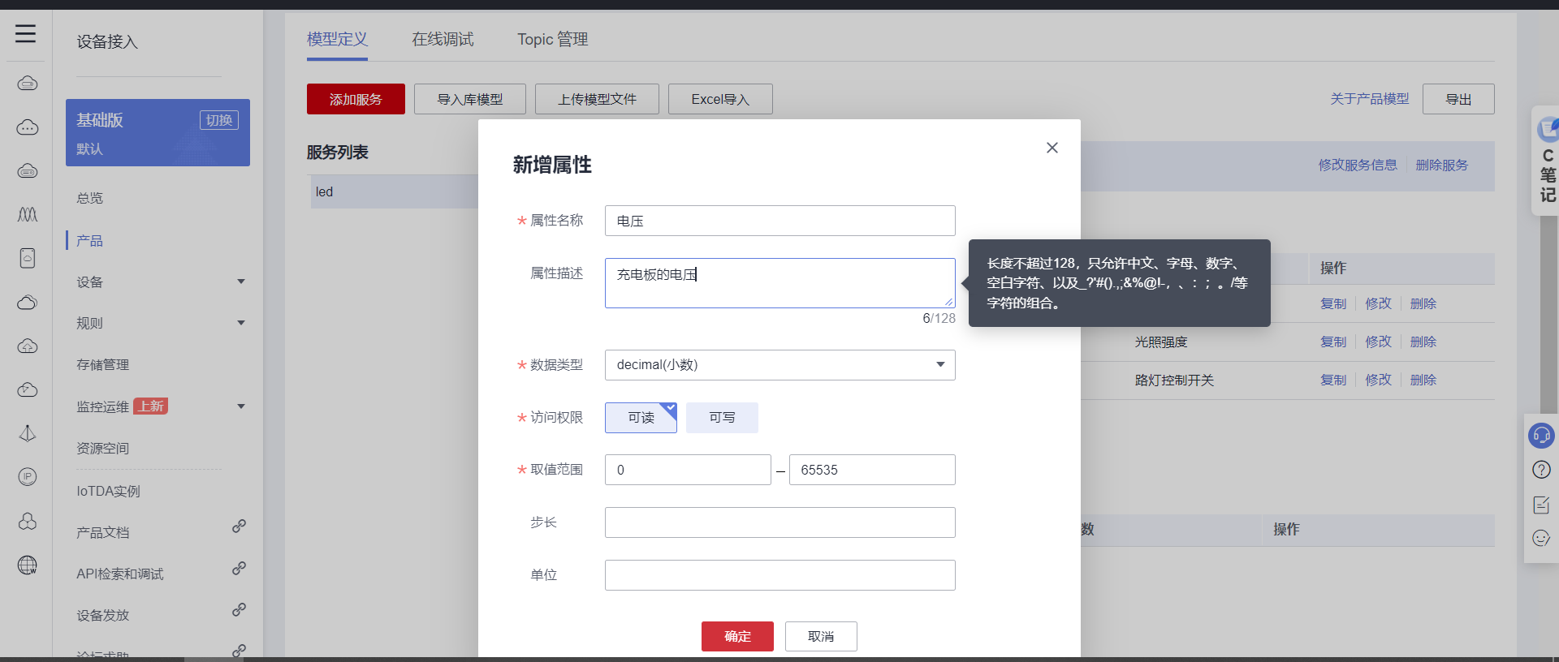
Task: Click the circular IP sidebar icon
Action: point(28,477)
